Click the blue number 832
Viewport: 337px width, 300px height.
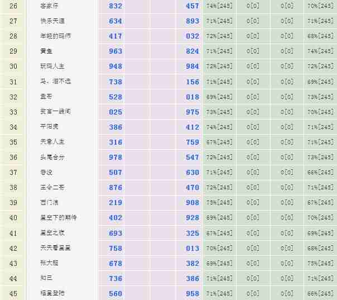tap(115, 6)
